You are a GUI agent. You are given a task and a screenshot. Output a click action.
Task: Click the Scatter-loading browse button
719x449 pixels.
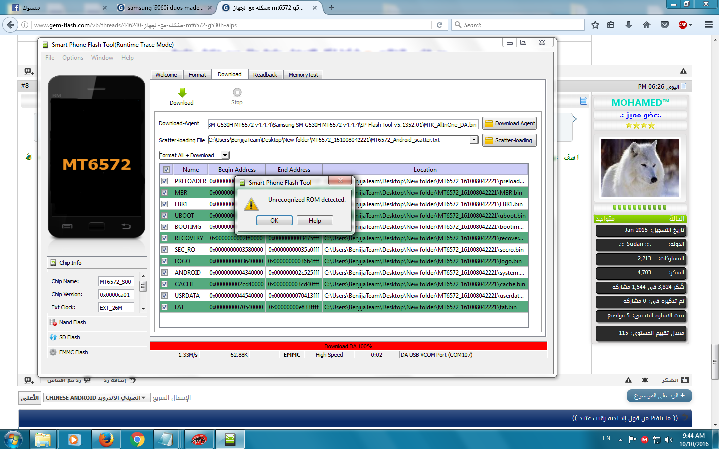[x=509, y=140]
